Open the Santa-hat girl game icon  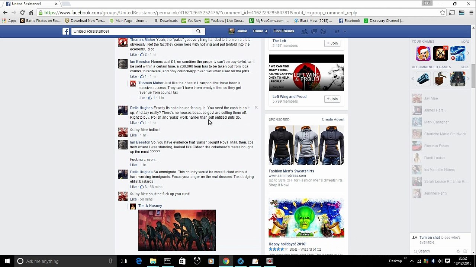pyautogui.click(x=423, y=53)
